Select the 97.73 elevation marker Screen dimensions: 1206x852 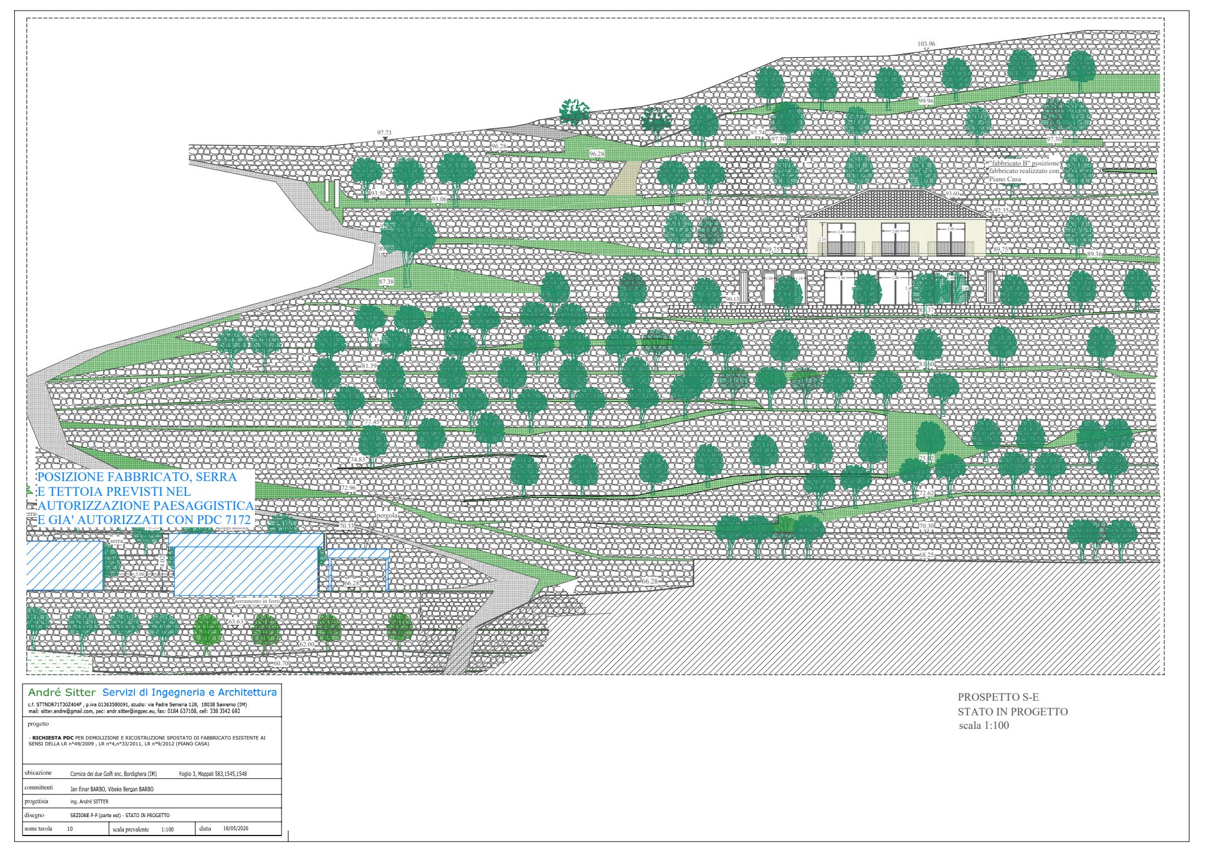(384, 133)
